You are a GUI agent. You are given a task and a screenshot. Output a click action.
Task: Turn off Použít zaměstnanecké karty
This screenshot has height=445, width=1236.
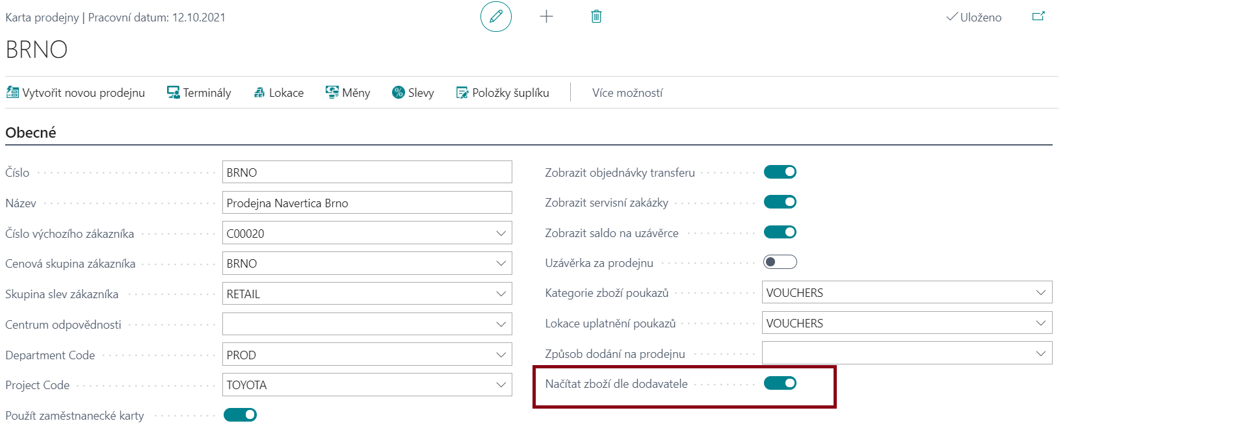click(241, 415)
